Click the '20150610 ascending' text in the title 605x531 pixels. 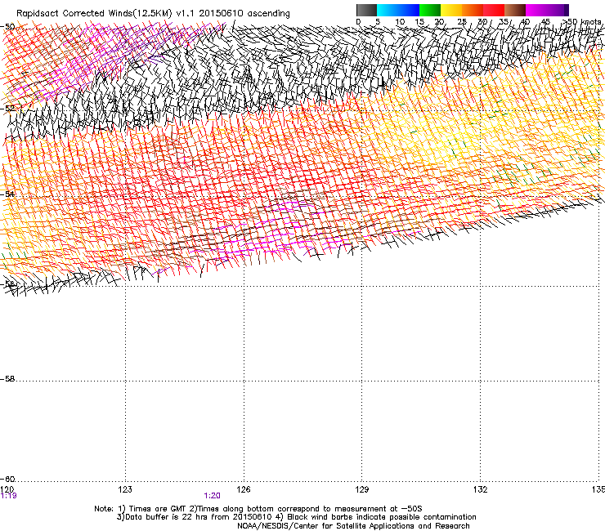point(244,14)
